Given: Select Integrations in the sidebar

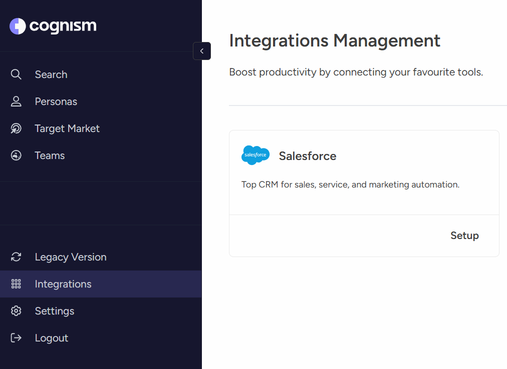Looking at the screenshot, I should click(x=101, y=284).
